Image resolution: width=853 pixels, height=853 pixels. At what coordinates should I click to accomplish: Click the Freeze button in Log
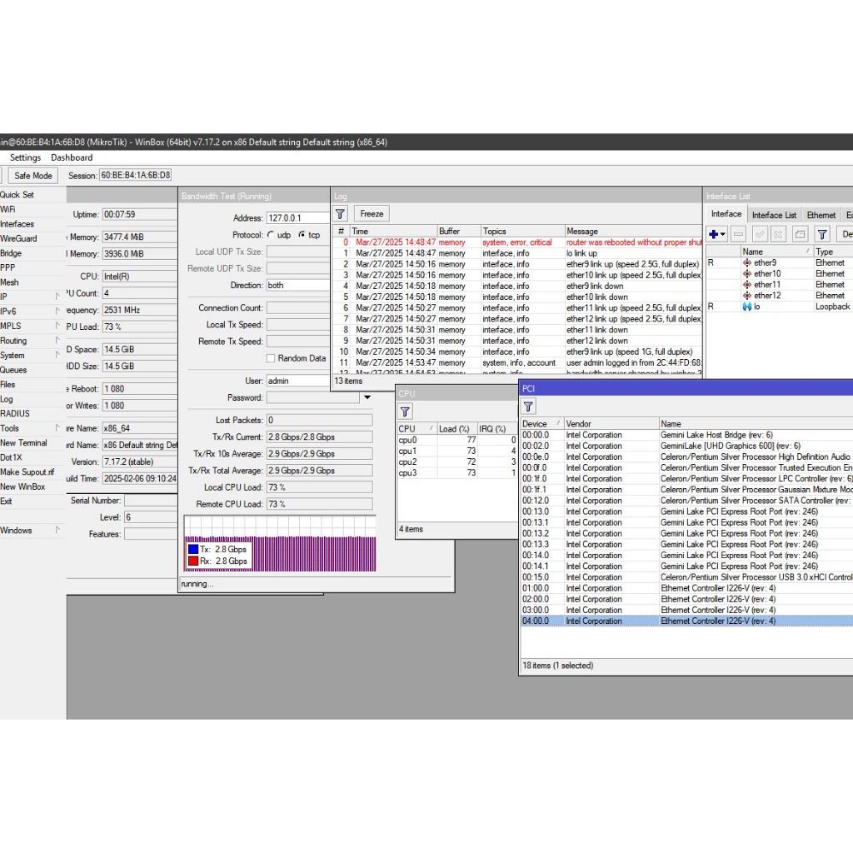[x=372, y=214]
